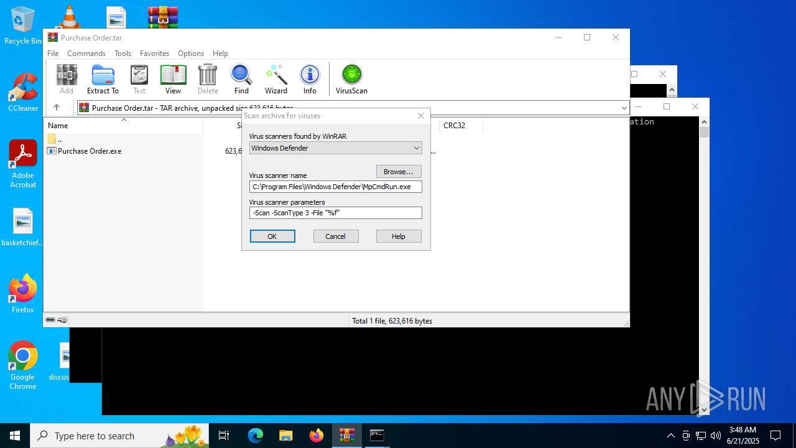Screen dimensions: 796x448
Task: Sort by the Name column header
Action: click(x=124, y=126)
